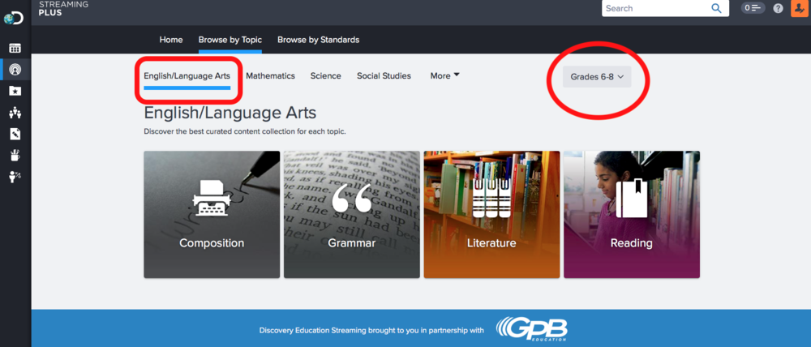The height and width of the screenshot is (347, 811).
Task: Open the quicklist counter showing 0
Action: pos(753,8)
